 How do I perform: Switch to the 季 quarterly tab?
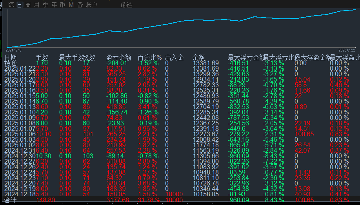[45, 5]
